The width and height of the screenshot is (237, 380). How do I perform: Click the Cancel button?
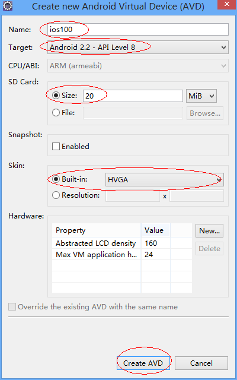click(201, 363)
